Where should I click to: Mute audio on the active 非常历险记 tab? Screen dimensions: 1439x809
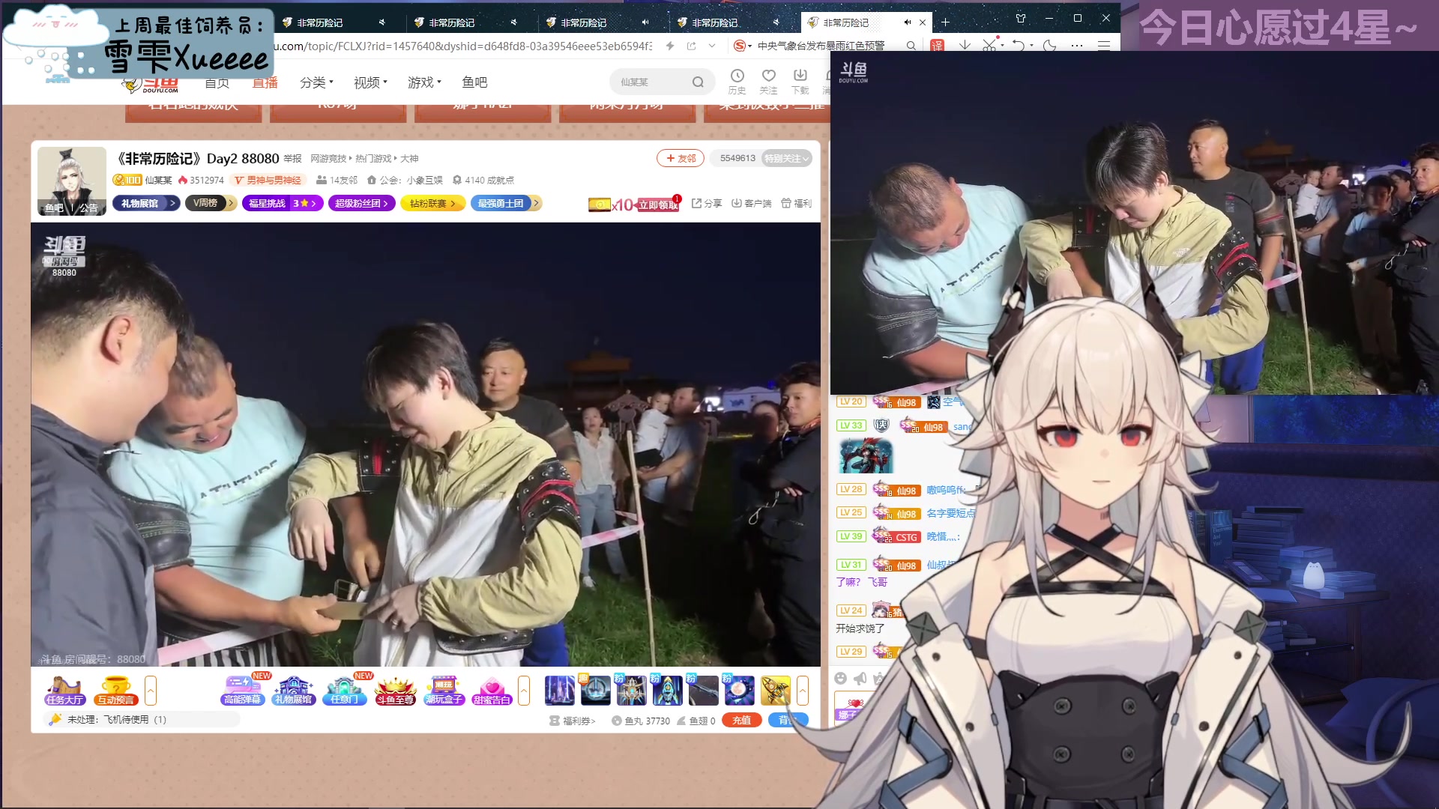pos(907,22)
